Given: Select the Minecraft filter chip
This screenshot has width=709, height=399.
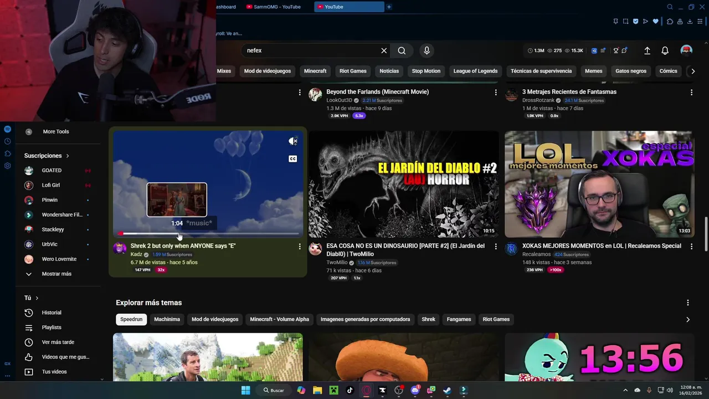Looking at the screenshot, I should (x=315, y=71).
